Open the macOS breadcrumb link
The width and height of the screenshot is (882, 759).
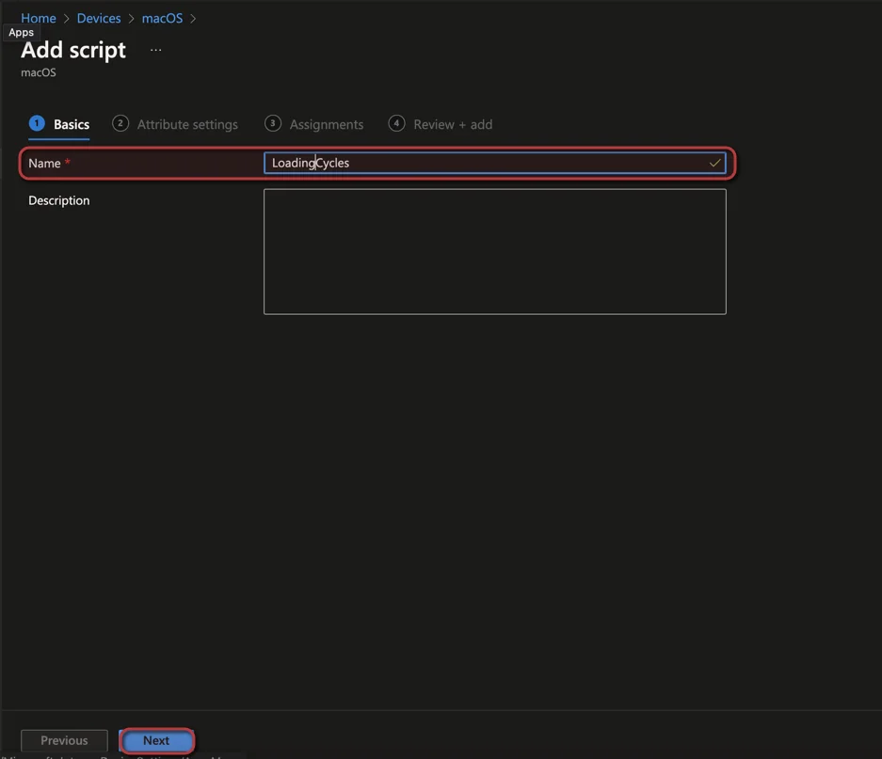click(162, 18)
